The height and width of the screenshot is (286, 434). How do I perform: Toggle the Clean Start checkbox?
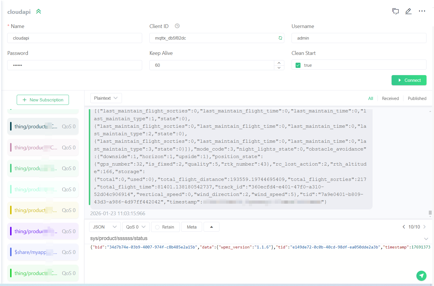point(298,65)
